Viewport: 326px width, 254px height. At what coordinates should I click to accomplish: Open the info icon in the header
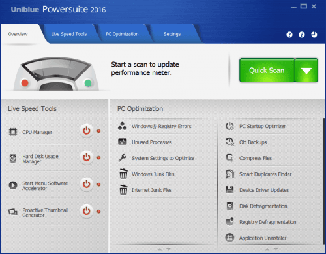pos(302,35)
